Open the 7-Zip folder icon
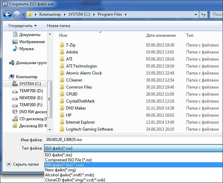Viewport: 223px width, 183px height. 62,45
